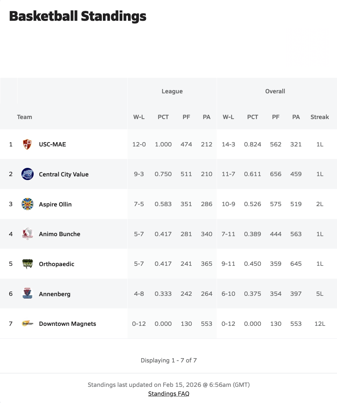The width and height of the screenshot is (337, 403).
Task: Click the Animo Bunche team logo
Action: click(27, 234)
